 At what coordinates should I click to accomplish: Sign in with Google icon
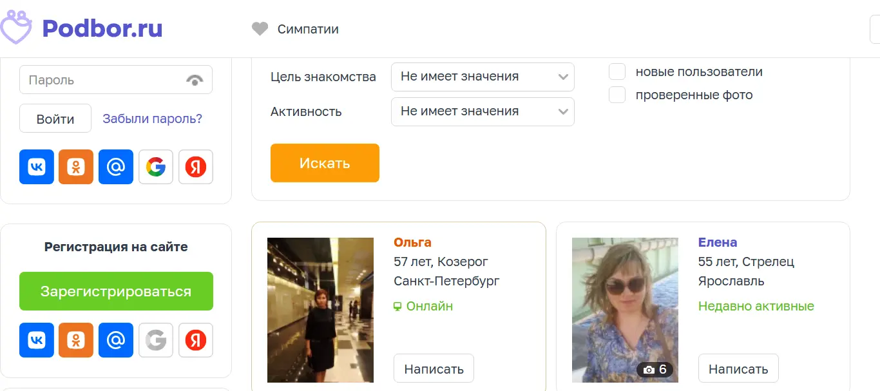point(156,167)
